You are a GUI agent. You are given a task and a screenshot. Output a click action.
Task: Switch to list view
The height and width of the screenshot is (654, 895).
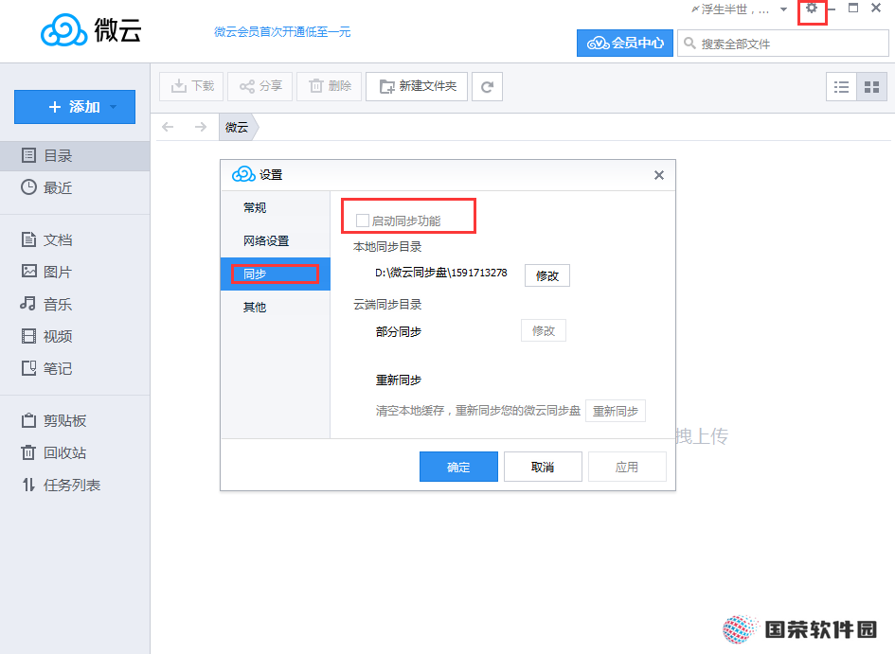(841, 87)
